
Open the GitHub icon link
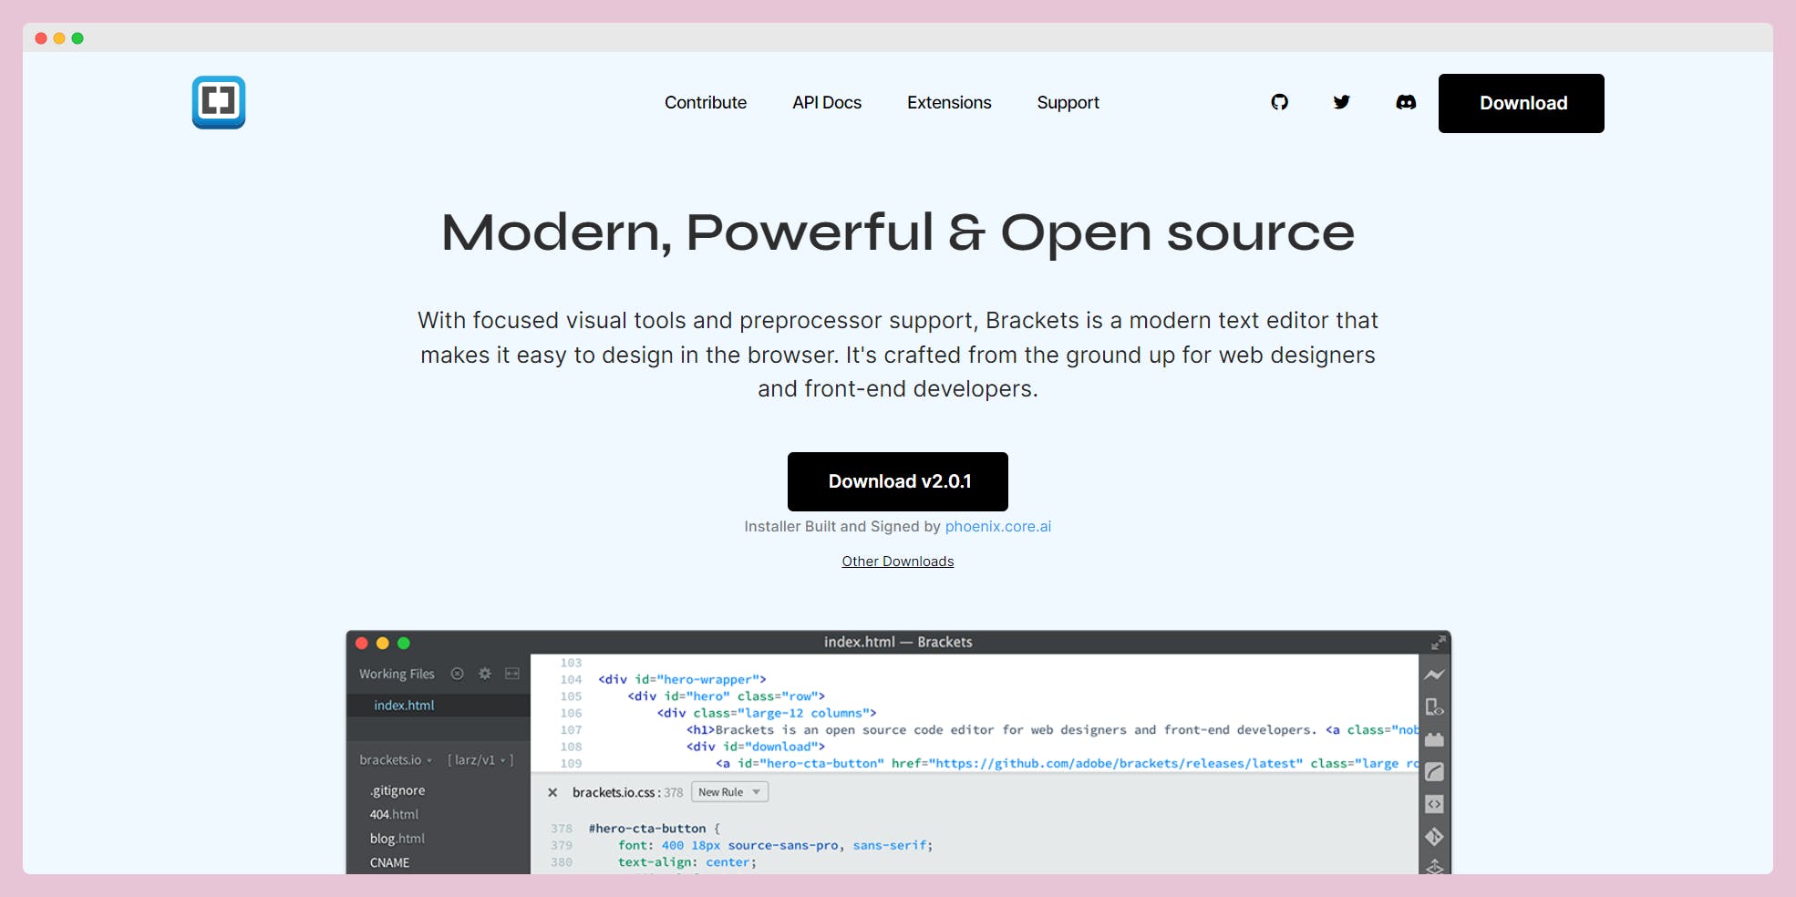[x=1280, y=102]
